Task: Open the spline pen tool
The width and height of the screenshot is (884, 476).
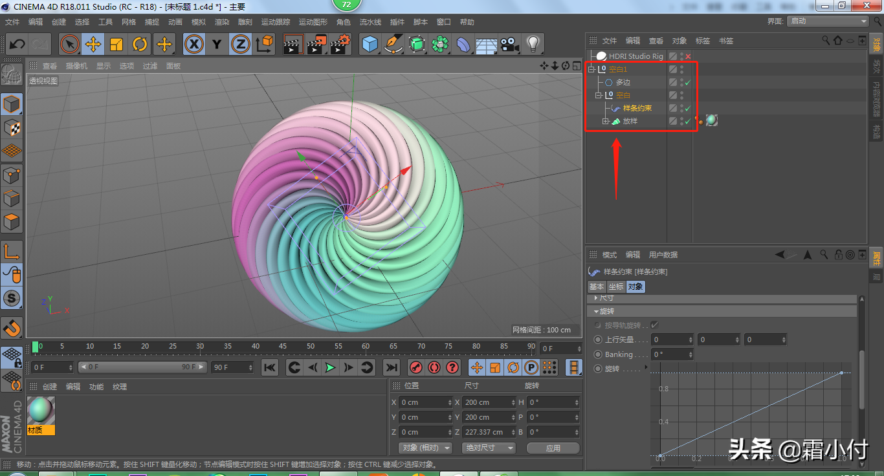Action: (x=393, y=45)
